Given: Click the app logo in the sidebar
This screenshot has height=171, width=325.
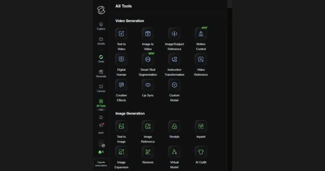Looking at the screenshot, I should point(101,10).
